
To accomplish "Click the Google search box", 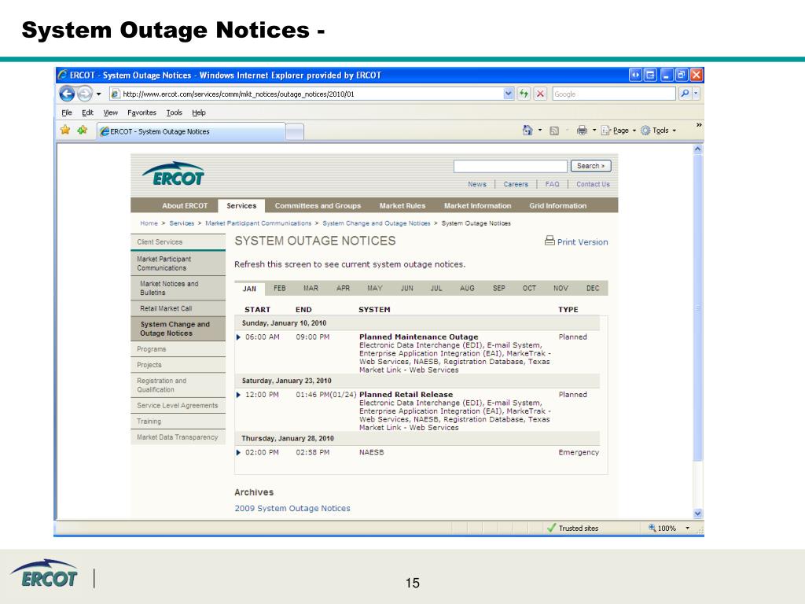I will click(x=613, y=94).
